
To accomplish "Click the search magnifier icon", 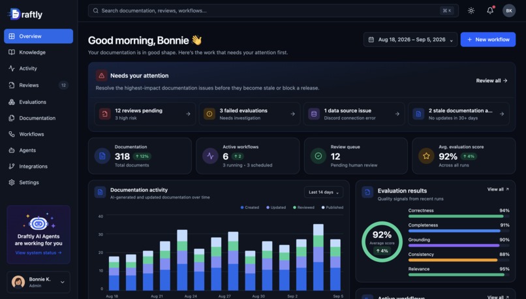I will pyautogui.click(x=95, y=10).
